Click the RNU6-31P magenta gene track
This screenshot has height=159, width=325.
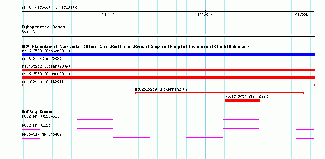(168, 138)
